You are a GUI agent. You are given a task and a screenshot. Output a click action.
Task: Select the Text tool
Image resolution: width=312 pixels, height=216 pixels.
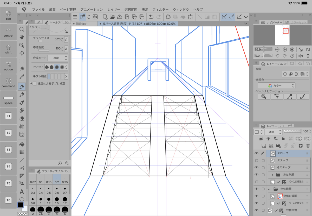(x=22, y=192)
